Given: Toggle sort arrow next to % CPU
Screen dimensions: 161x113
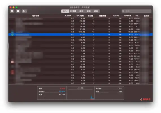Looking at the screenshot, I should click(x=73, y=16).
